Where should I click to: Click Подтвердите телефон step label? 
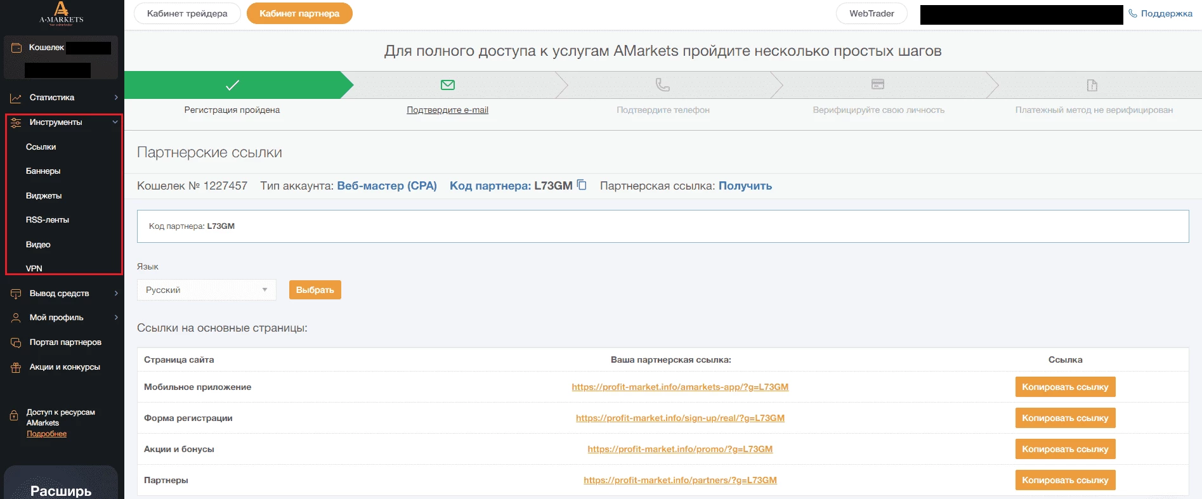click(663, 110)
